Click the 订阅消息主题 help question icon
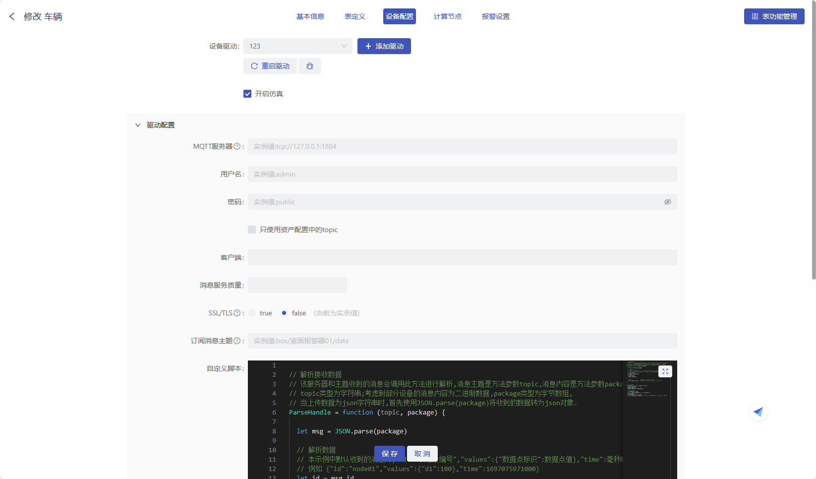The image size is (816, 479). [237, 341]
